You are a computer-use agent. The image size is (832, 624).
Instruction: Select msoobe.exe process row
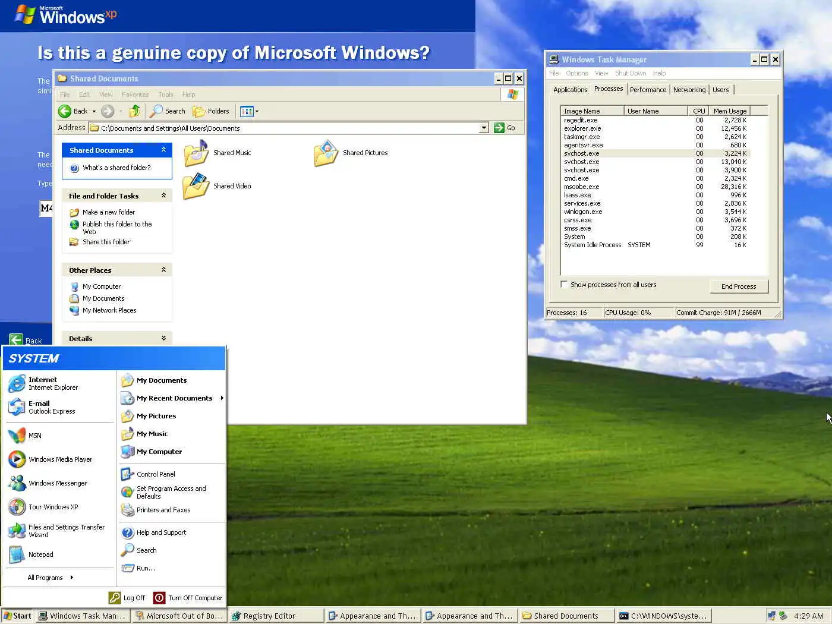[655, 187]
